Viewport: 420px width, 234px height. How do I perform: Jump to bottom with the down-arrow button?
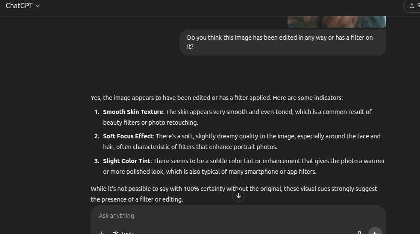pyautogui.click(x=238, y=196)
